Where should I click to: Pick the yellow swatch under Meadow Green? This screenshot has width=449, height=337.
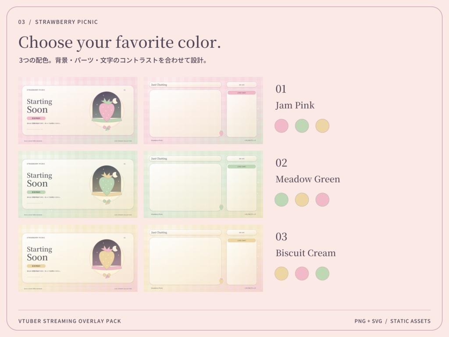tap(302, 200)
